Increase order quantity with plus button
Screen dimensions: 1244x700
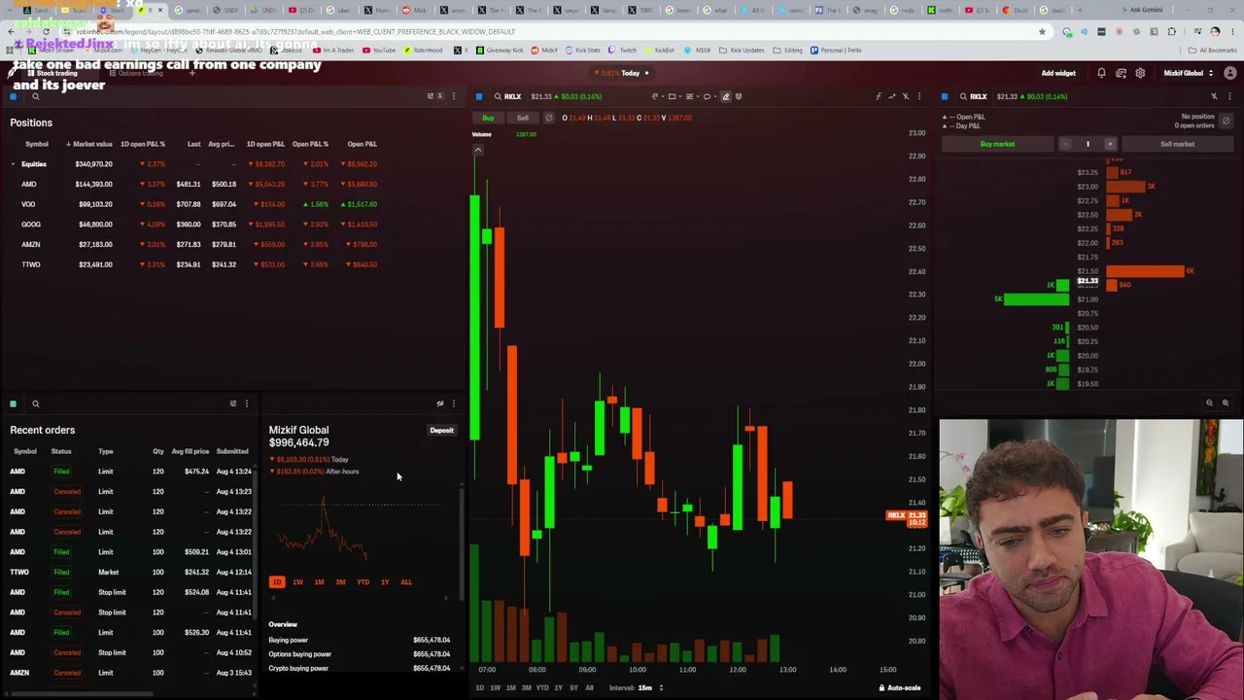coord(1110,144)
